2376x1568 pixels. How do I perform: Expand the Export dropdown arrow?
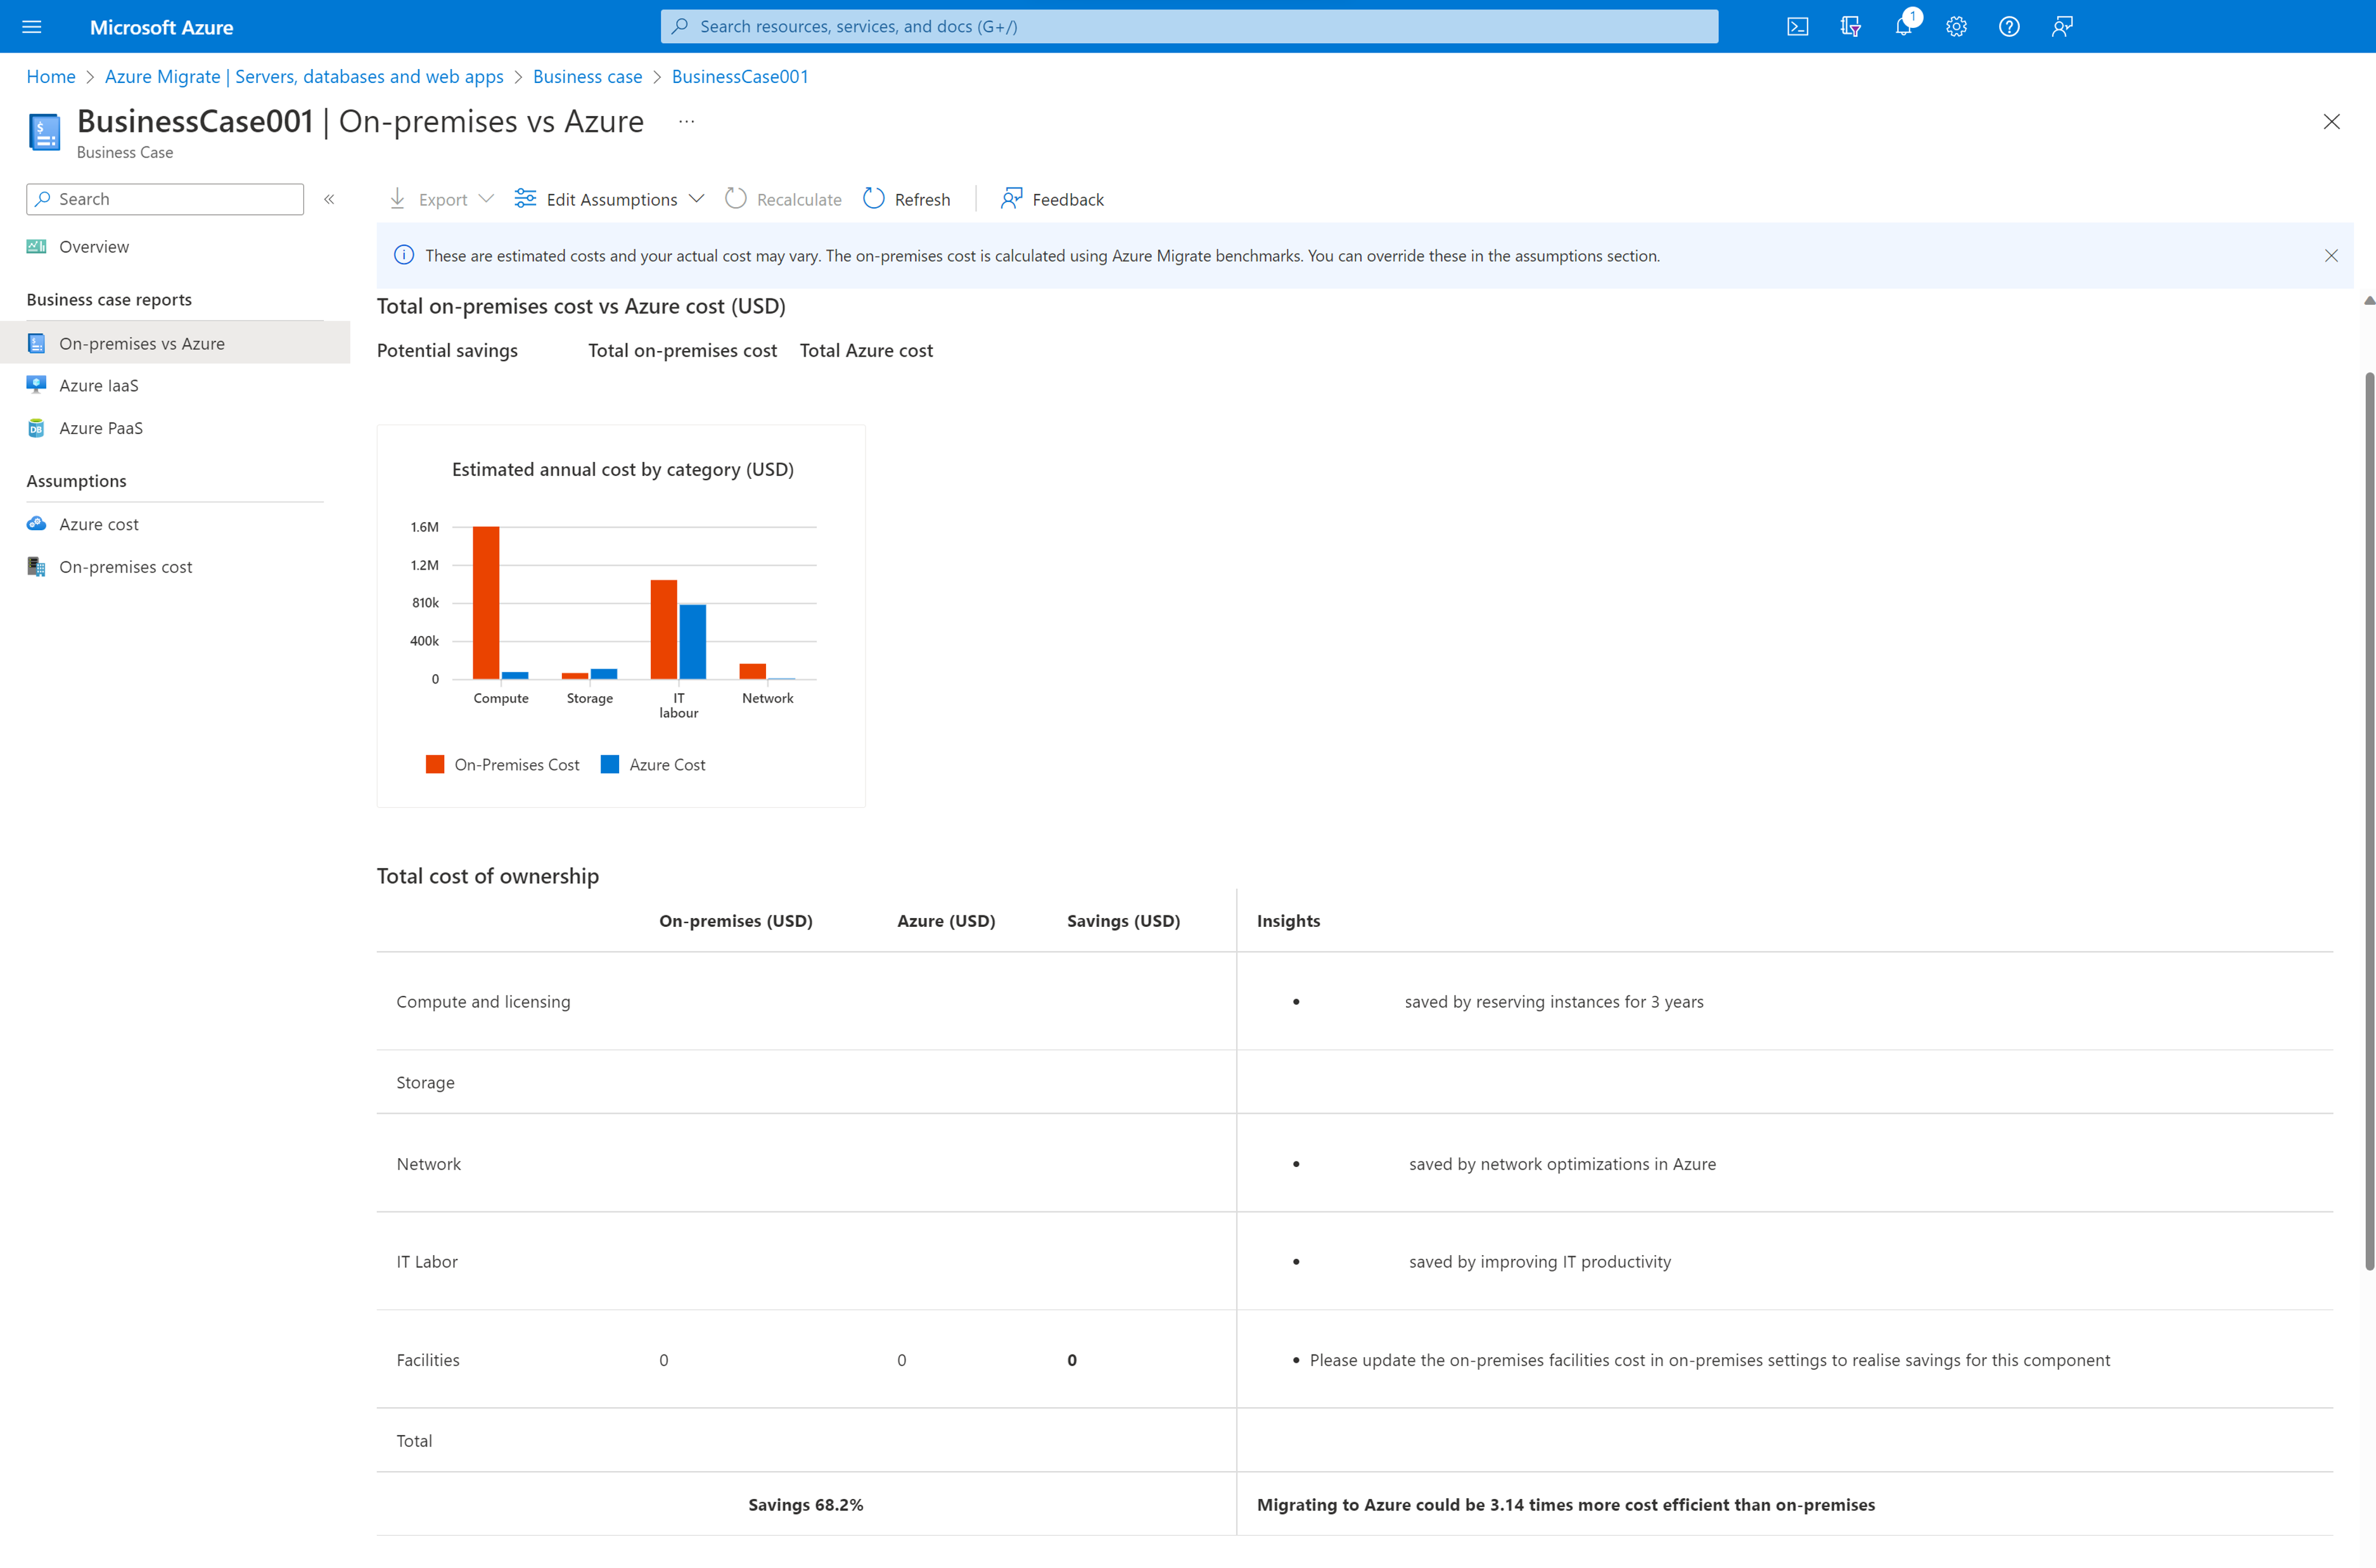click(x=487, y=198)
